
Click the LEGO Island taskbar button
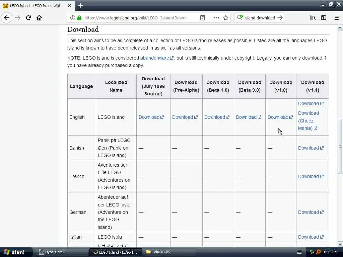pyautogui.click(x=116, y=252)
